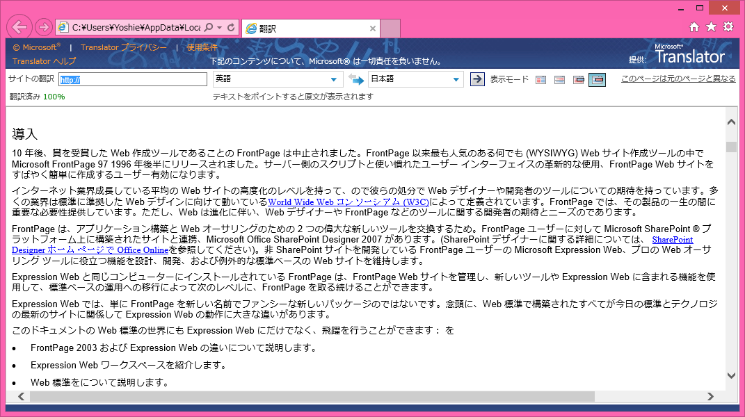Open the このページは元のページと異なる link

(x=678, y=79)
